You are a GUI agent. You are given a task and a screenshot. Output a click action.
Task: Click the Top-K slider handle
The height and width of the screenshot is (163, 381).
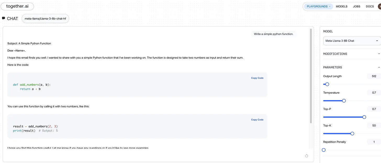click(352, 134)
